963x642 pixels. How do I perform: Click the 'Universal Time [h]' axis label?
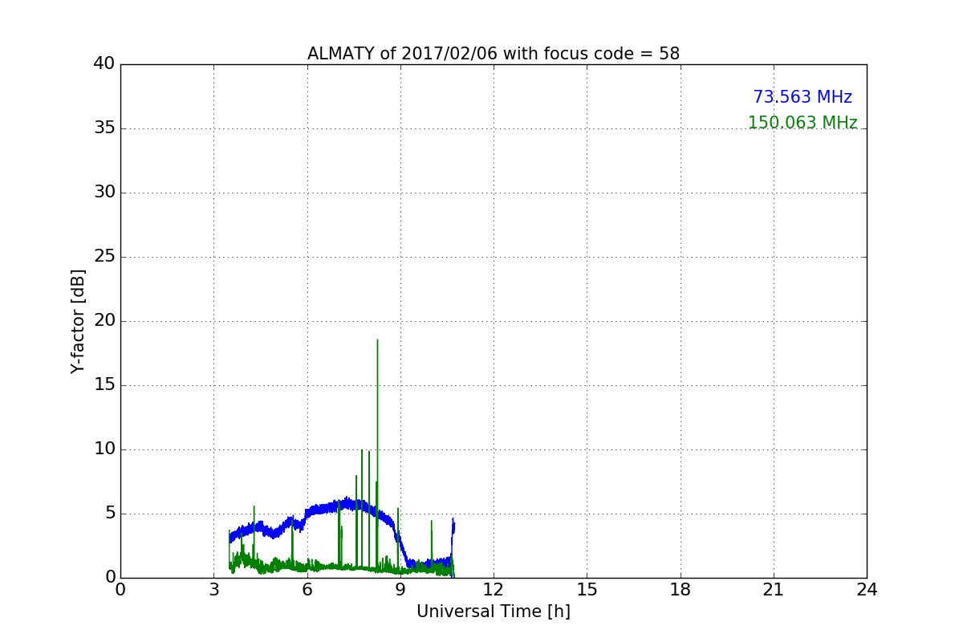tap(494, 612)
